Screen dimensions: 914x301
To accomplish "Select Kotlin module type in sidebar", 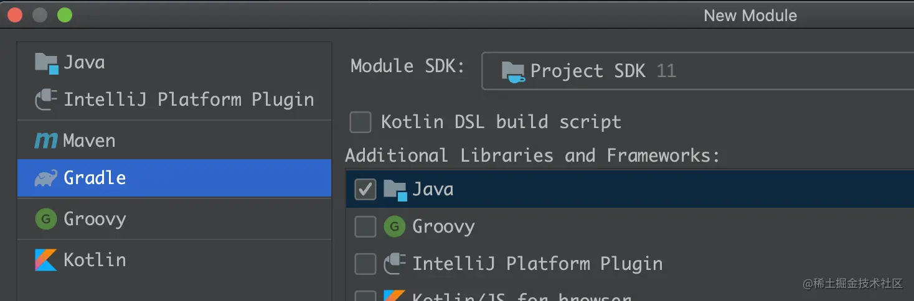I will (174, 260).
